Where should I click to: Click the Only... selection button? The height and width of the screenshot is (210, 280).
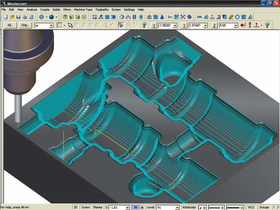coord(25,25)
